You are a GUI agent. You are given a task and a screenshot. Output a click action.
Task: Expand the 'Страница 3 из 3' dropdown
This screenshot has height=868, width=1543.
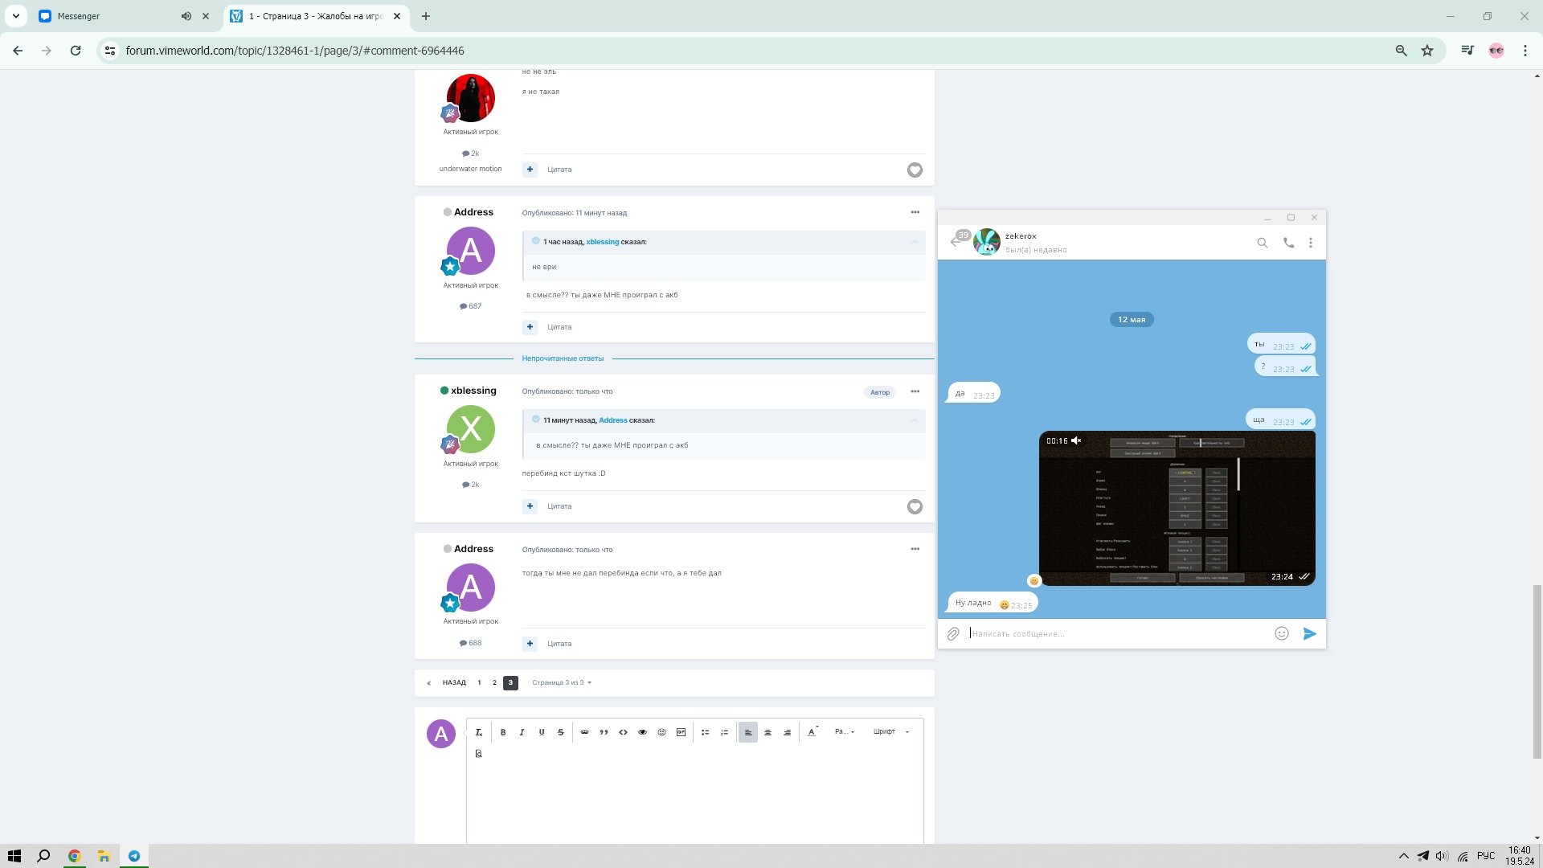[x=562, y=683]
